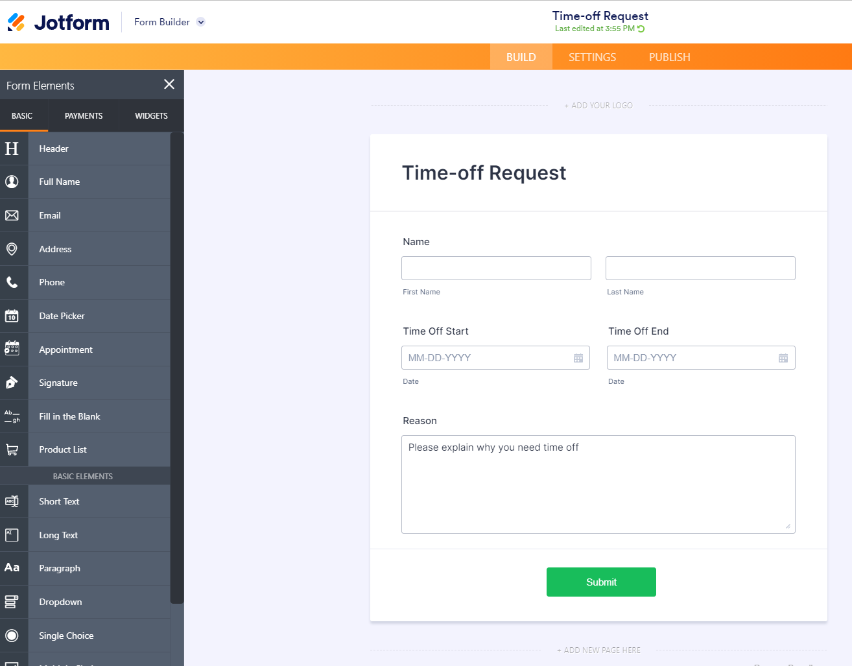The width and height of the screenshot is (852, 666).
Task: Click the ADD NEW PAGE HERE link
Action: (x=598, y=650)
